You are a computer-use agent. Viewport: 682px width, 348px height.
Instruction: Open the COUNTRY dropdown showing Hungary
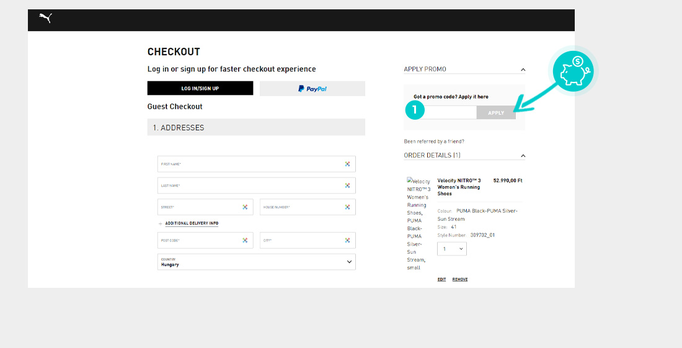click(256, 262)
